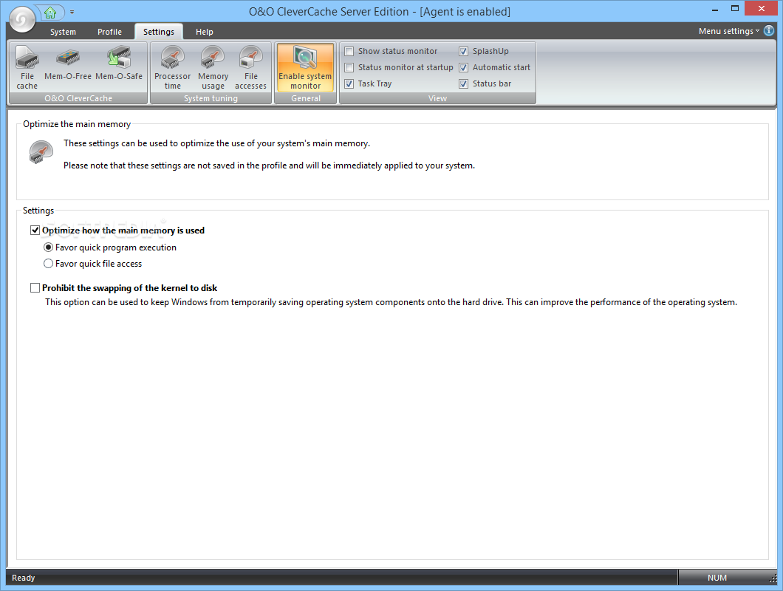Screen dimensions: 783x591
Task: Switch to the System tab
Action: tap(63, 32)
